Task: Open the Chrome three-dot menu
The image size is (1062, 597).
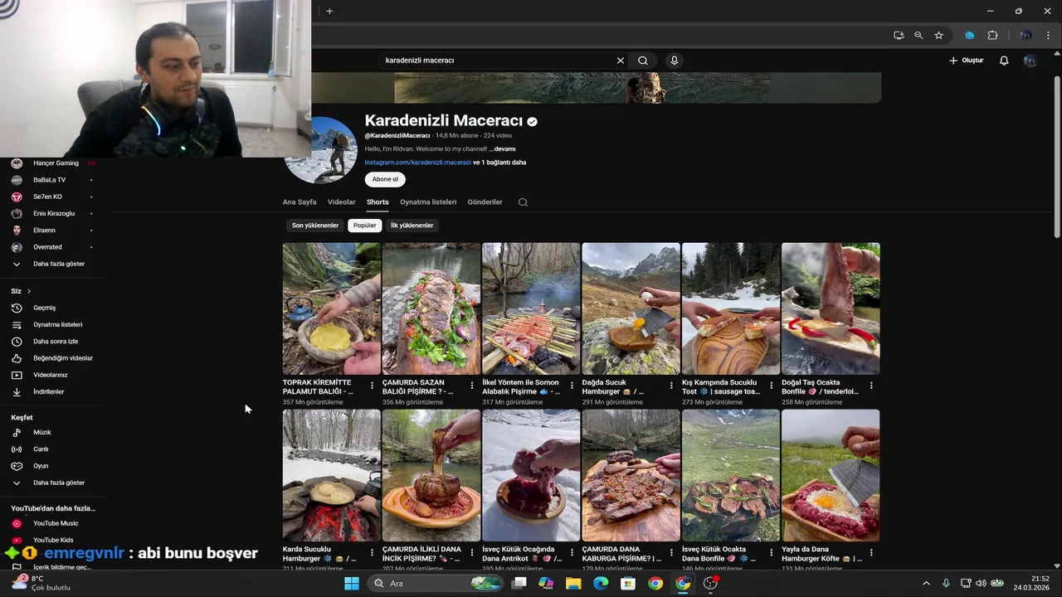Action: click(1049, 36)
